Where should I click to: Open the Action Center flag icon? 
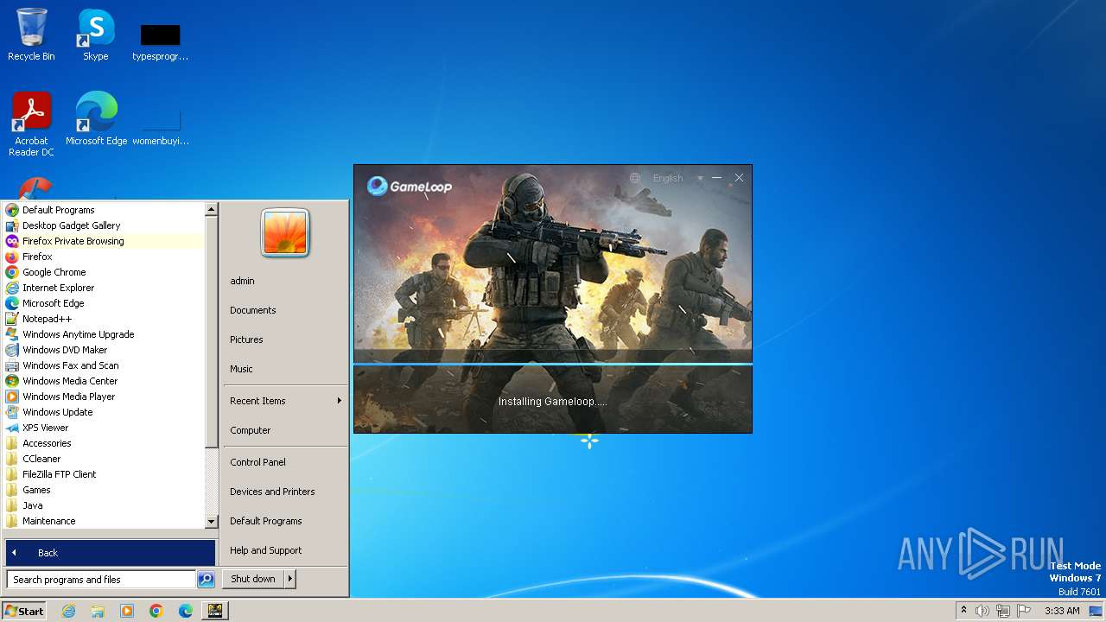pos(1025,611)
